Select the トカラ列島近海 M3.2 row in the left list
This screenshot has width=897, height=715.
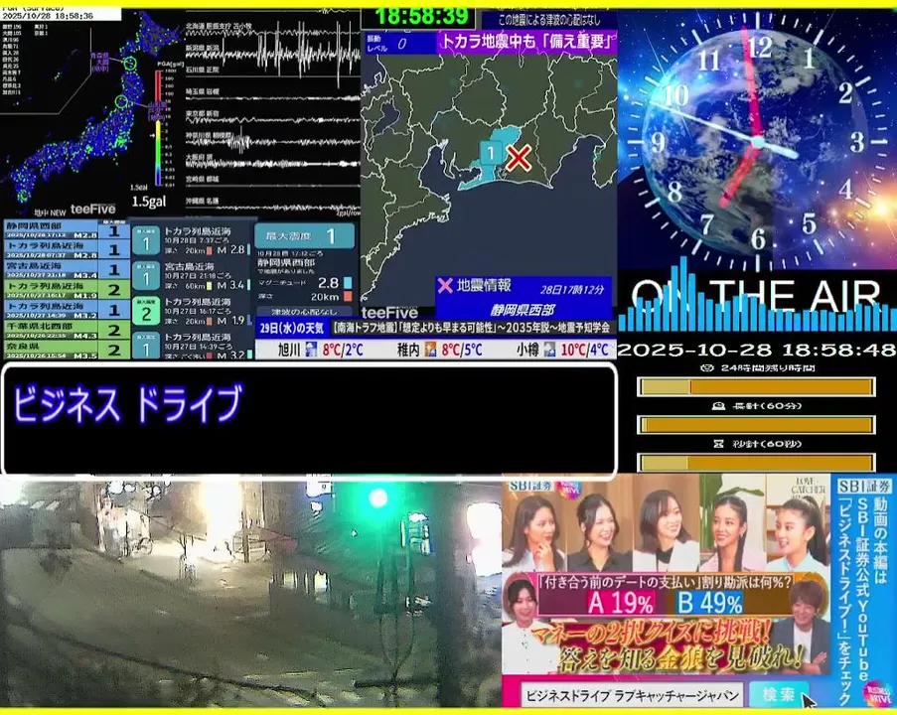click(67, 310)
